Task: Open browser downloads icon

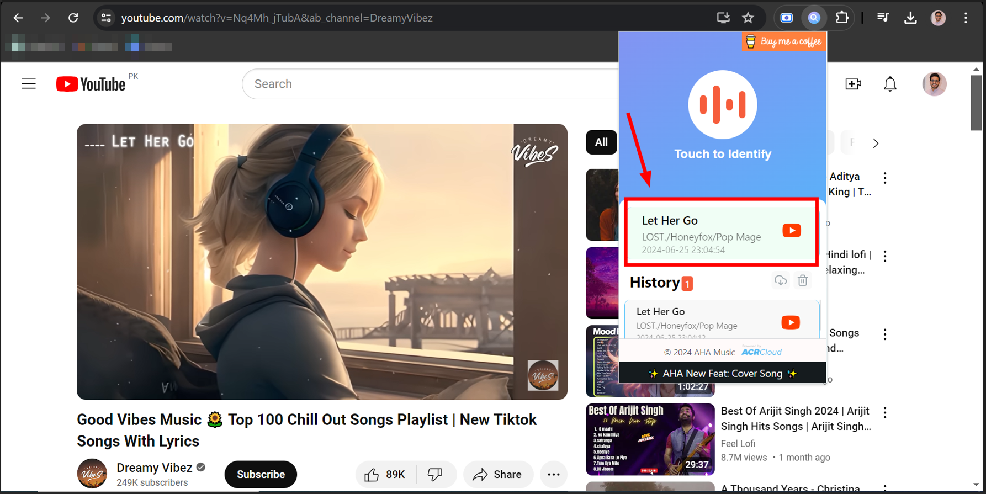Action: click(x=910, y=18)
